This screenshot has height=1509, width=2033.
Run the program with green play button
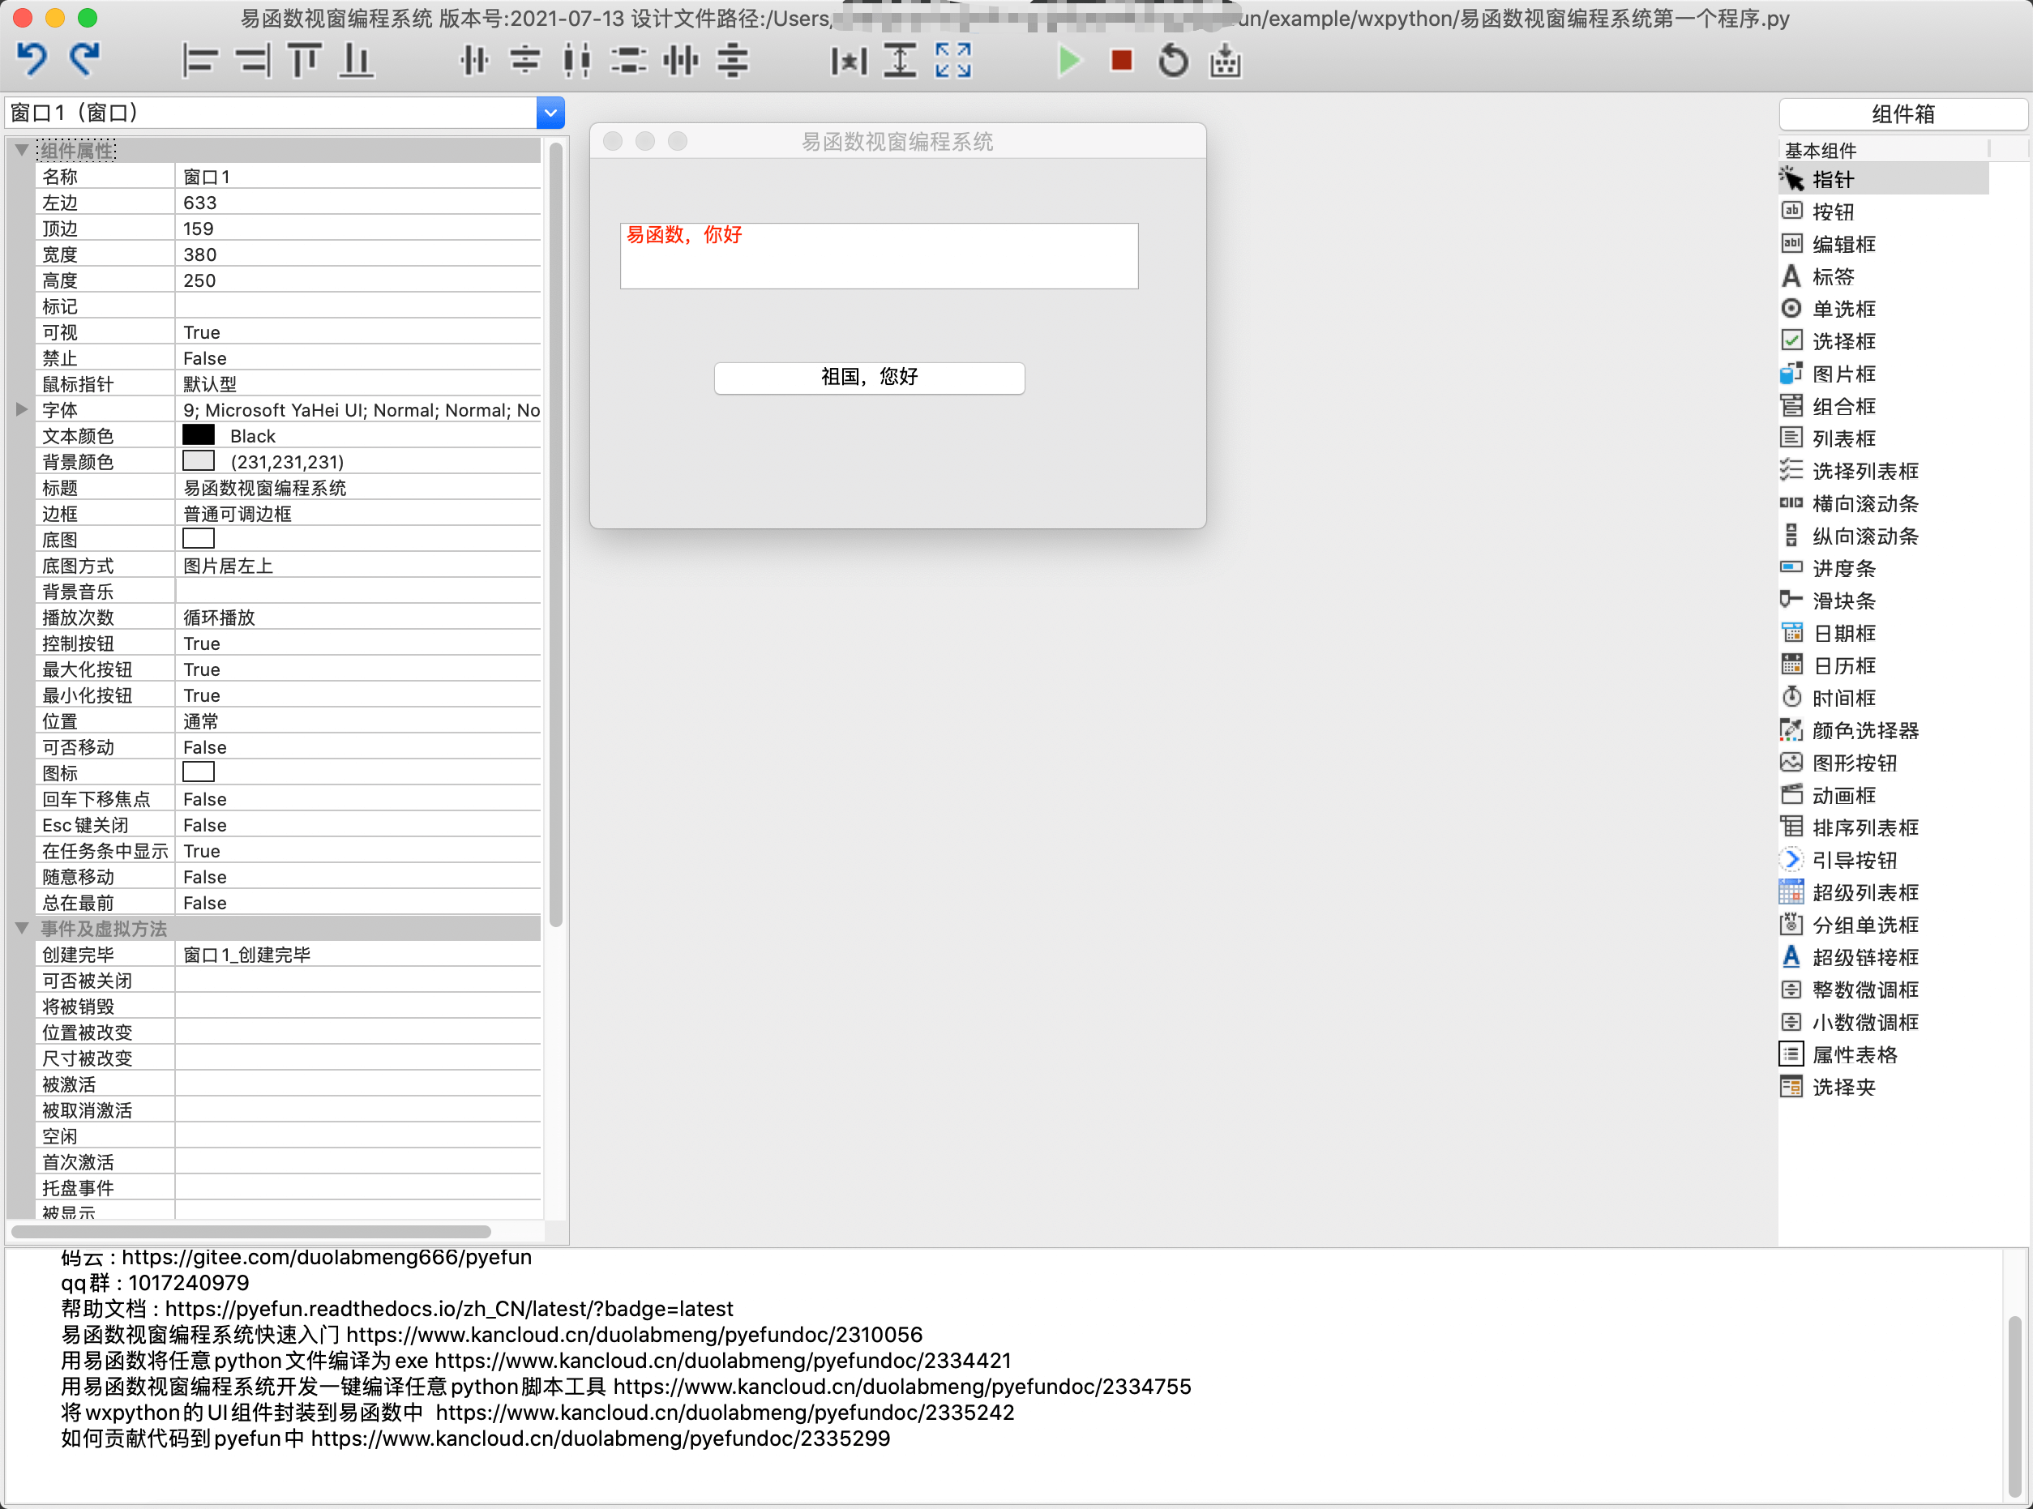coord(1069,62)
